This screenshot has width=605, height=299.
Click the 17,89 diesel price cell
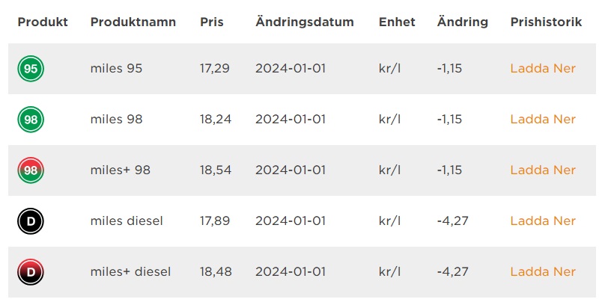point(215,221)
